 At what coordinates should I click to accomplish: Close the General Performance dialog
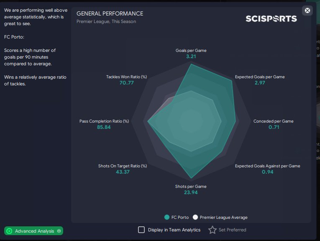tap(307, 10)
